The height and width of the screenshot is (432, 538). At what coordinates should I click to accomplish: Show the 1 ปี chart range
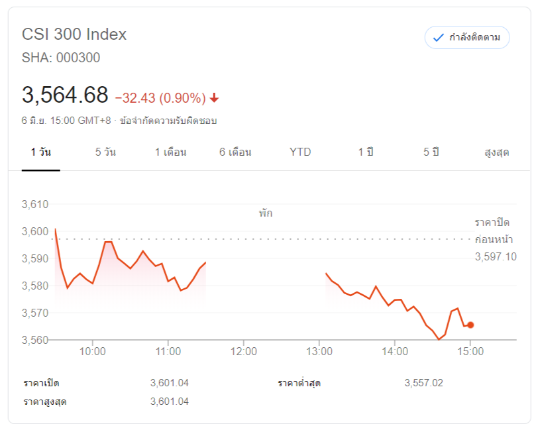coord(366,152)
